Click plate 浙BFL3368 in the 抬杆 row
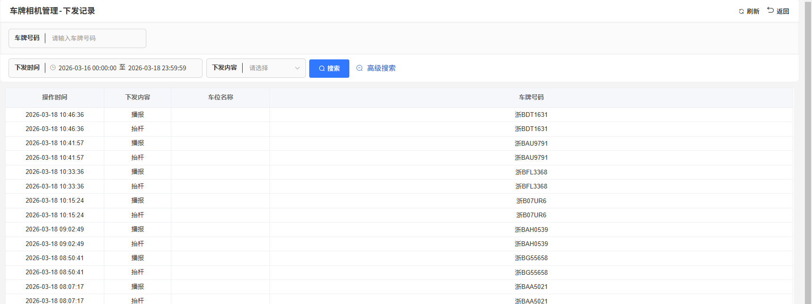This screenshot has height=304, width=812. (x=531, y=186)
